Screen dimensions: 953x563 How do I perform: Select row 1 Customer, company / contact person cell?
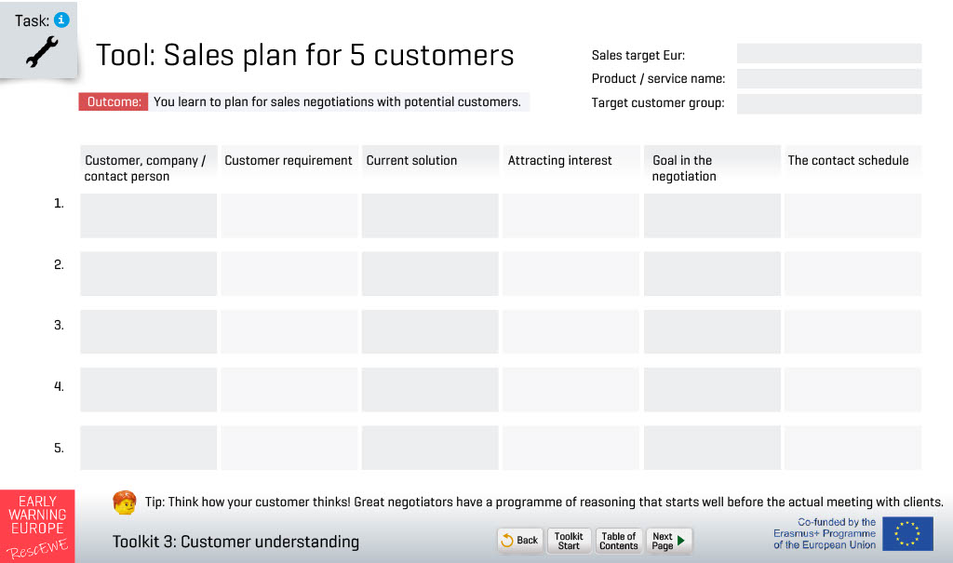(x=148, y=216)
